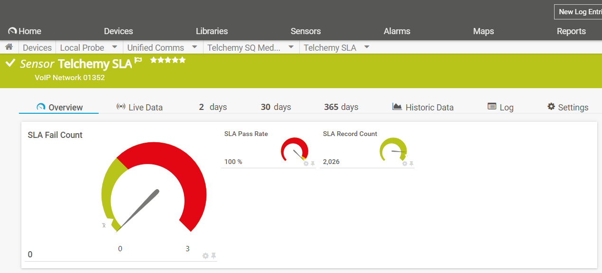Expand the Telchemy SLA breadcrumb dropdown
The height and width of the screenshot is (273, 602).
[x=366, y=47]
